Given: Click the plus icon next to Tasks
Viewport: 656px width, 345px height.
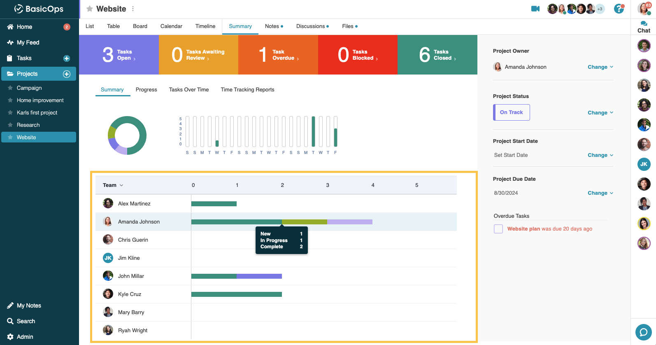Looking at the screenshot, I should [67, 58].
